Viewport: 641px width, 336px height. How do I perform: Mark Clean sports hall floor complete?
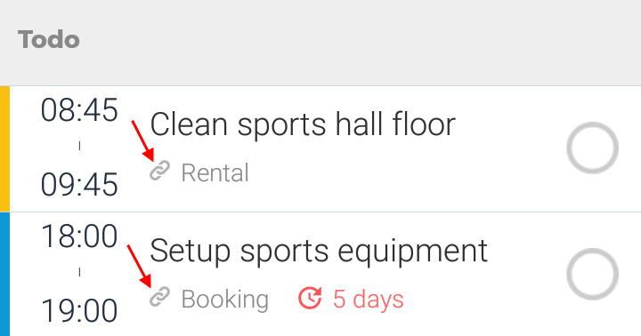pyautogui.click(x=592, y=148)
